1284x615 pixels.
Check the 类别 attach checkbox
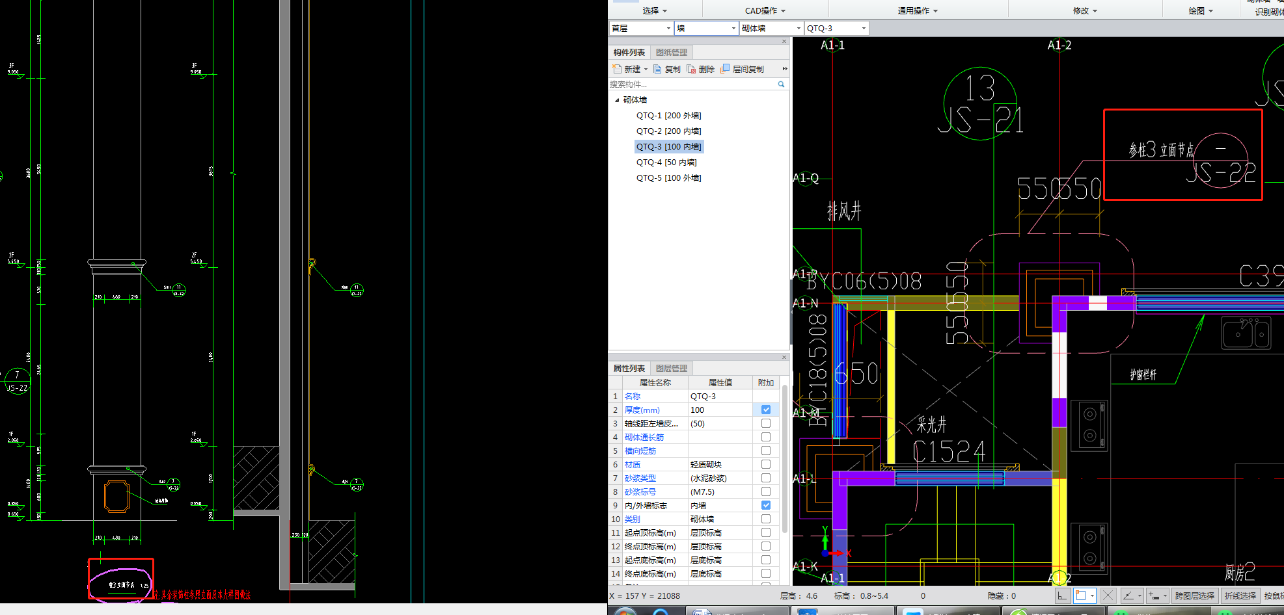click(x=766, y=519)
